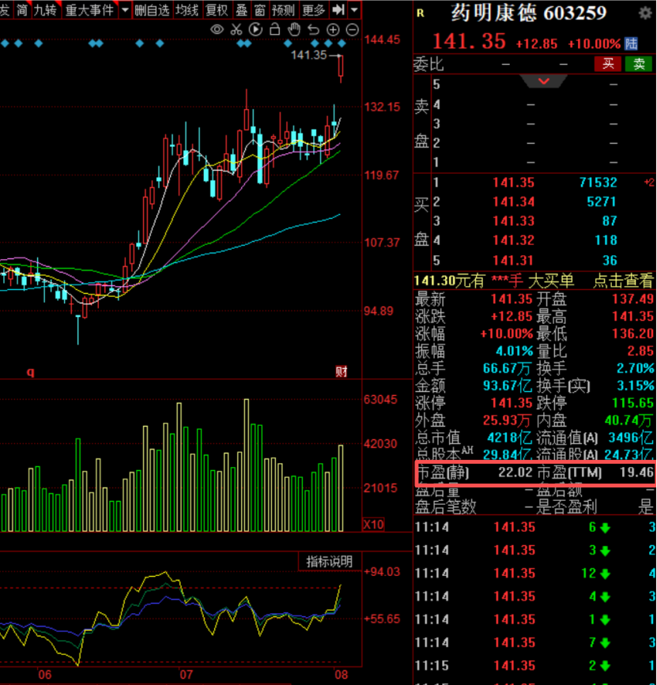Click the X10 volume scale label
Image resolution: width=657 pixels, height=685 pixels.
pos(374,525)
